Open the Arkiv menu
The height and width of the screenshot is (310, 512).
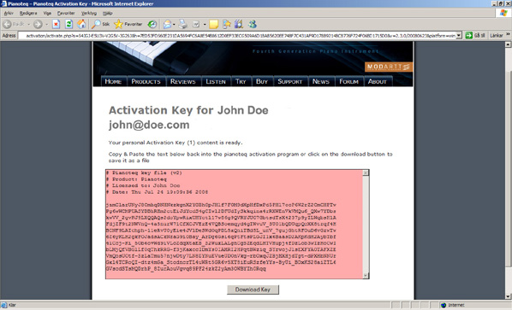pos(9,13)
